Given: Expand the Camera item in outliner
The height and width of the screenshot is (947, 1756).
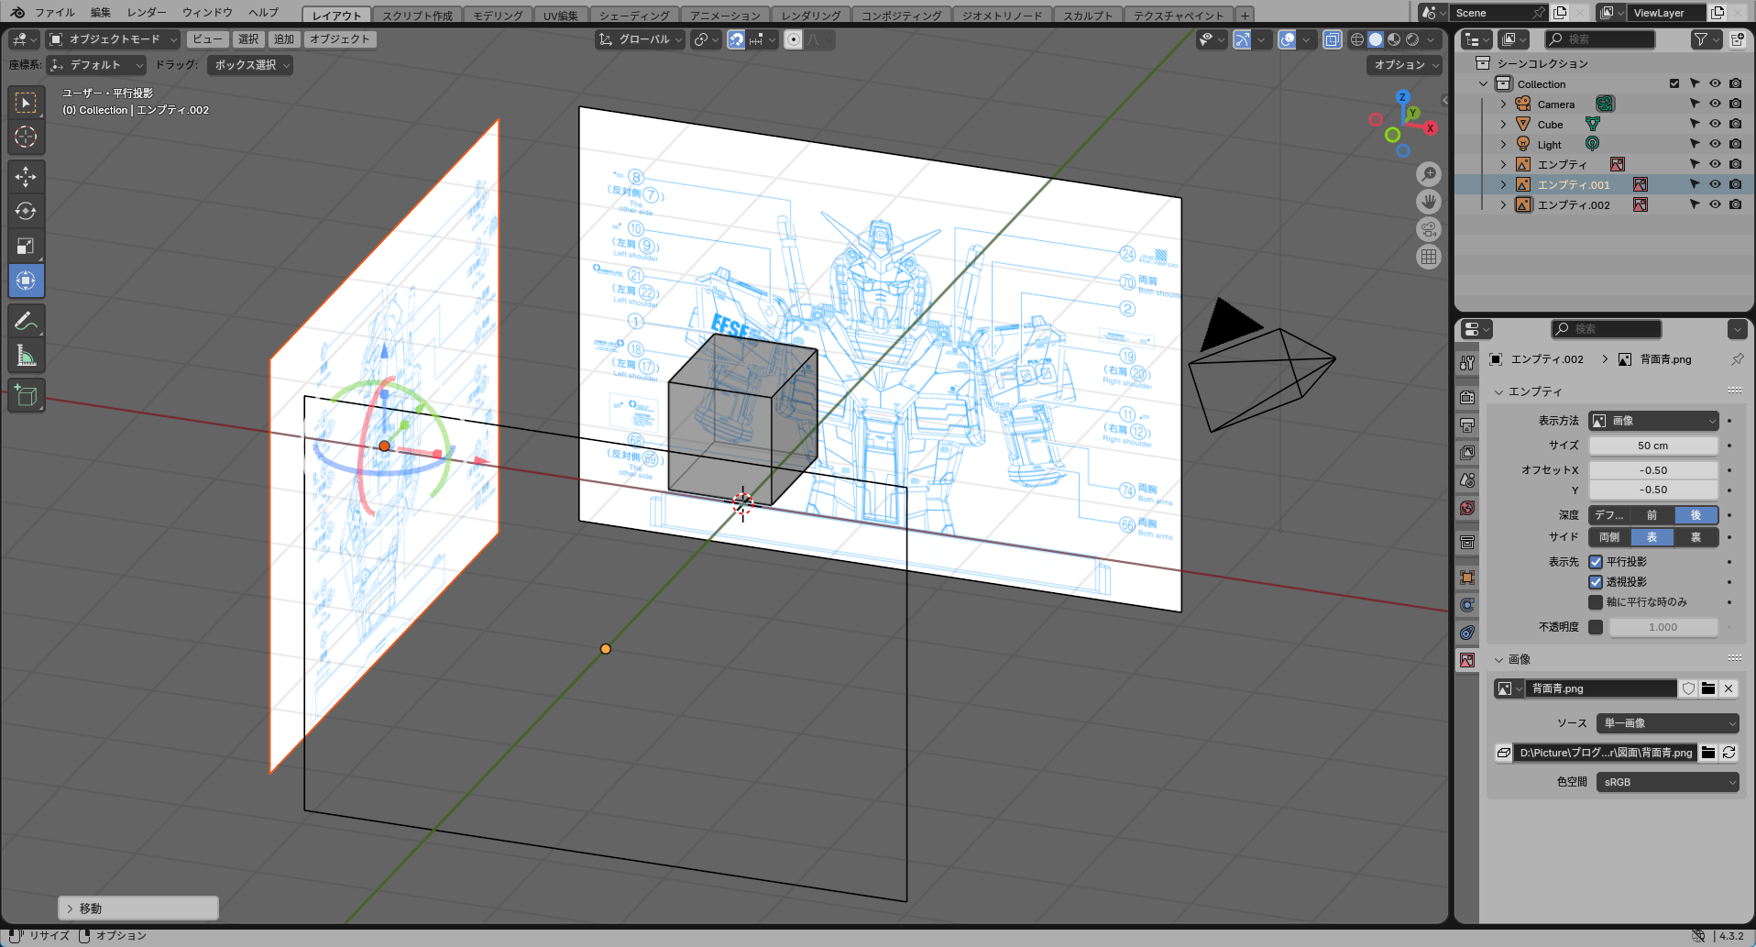Looking at the screenshot, I should click(1503, 105).
